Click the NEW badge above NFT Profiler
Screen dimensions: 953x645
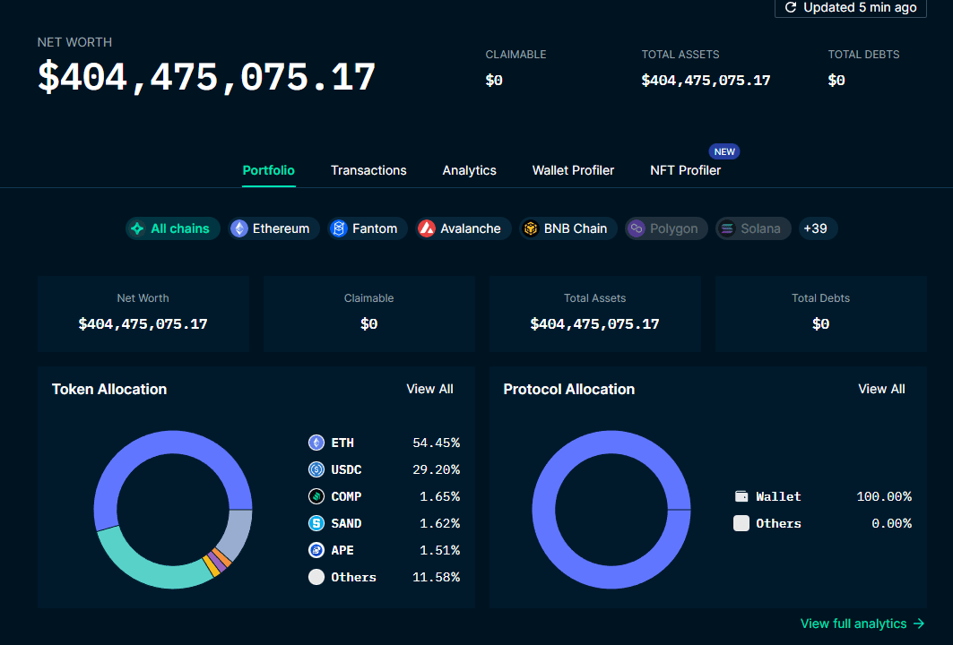coord(724,151)
